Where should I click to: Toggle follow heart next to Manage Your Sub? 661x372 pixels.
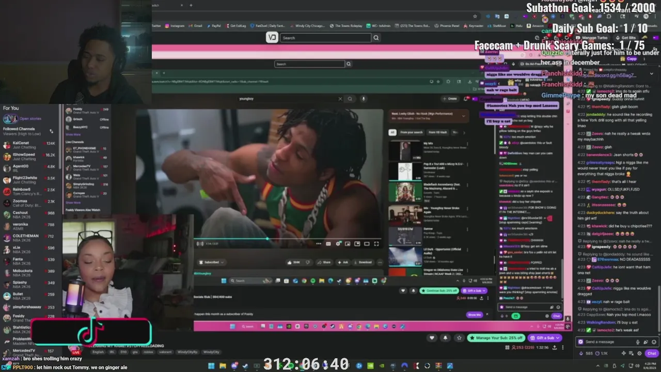(432, 338)
